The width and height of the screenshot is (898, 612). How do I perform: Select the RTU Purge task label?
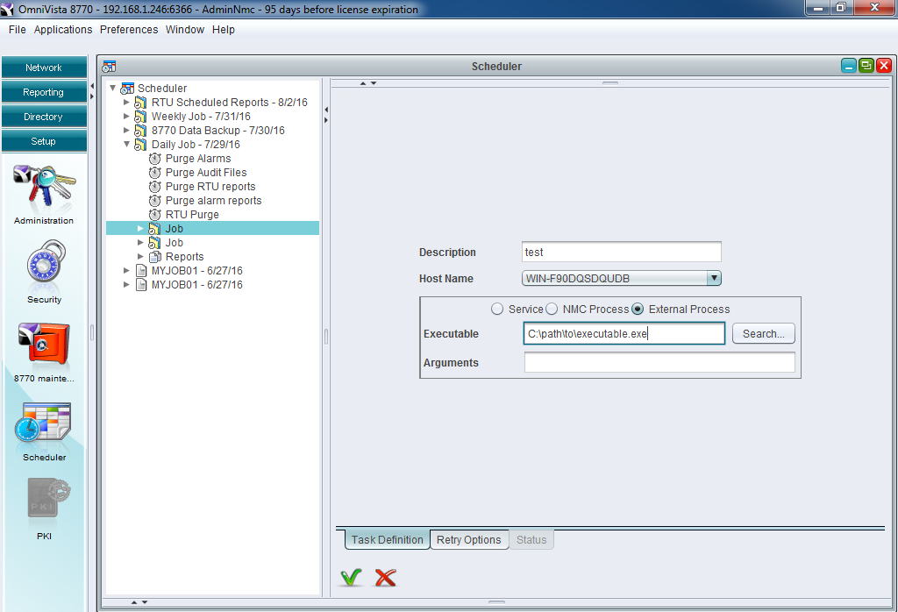pos(192,215)
